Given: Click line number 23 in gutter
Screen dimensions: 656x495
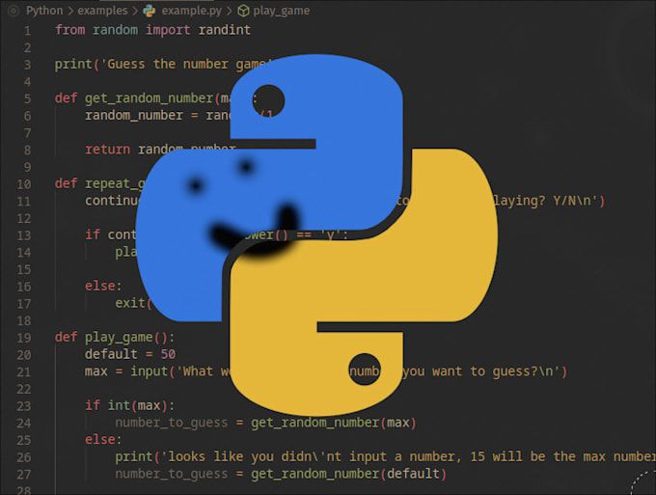Looking at the screenshot, I should (x=24, y=406).
